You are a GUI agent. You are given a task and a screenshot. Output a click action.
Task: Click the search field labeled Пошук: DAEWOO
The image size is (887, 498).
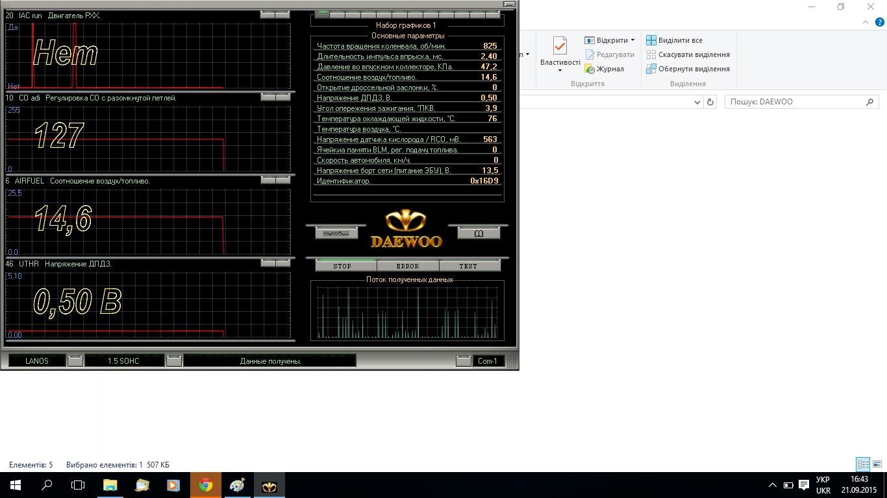point(795,102)
